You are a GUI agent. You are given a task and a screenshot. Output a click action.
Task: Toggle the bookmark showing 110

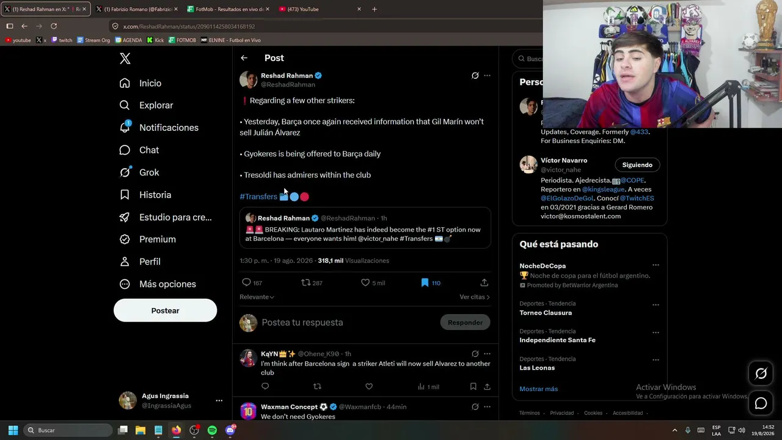(x=425, y=283)
